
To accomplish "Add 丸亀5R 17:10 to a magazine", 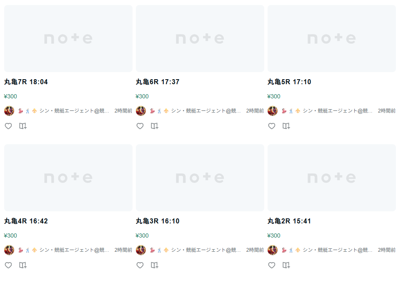I will [286, 126].
